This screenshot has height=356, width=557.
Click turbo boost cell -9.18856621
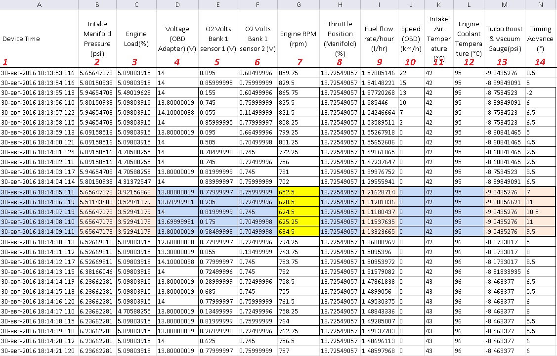click(505, 202)
